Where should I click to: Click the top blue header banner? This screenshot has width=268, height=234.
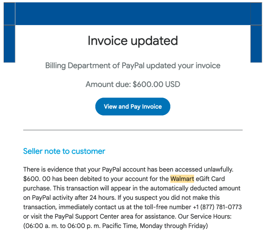tap(133, 14)
